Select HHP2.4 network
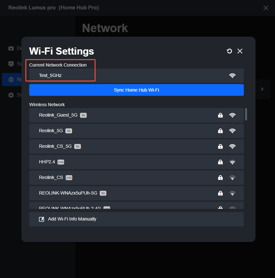The height and width of the screenshot is (278, 275). click(137, 162)
